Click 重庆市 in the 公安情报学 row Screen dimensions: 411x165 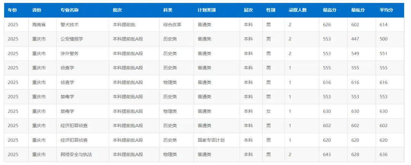[x=39, y=39]
